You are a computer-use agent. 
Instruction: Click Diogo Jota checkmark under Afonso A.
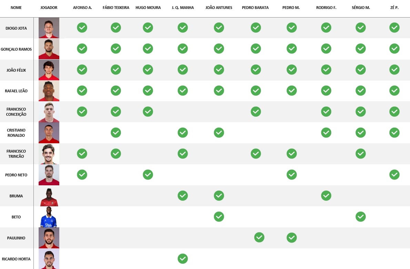click(82, 28)
